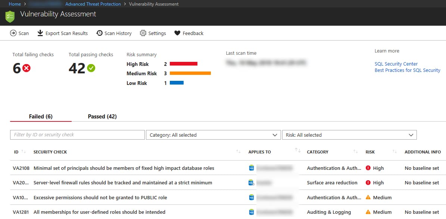Viewport: 446px width, 219px height.
Task: Click the SQL database icon in row VA2108
Action: click(251, 168)
